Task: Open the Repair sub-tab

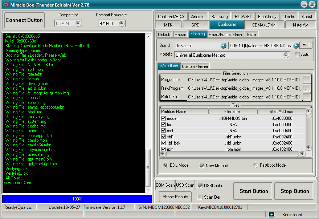Action: coord(180,35)
